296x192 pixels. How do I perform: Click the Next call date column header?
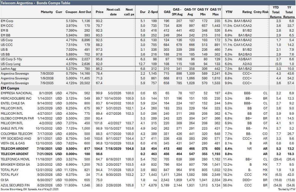pyautogui.click(x=113, y=12)
